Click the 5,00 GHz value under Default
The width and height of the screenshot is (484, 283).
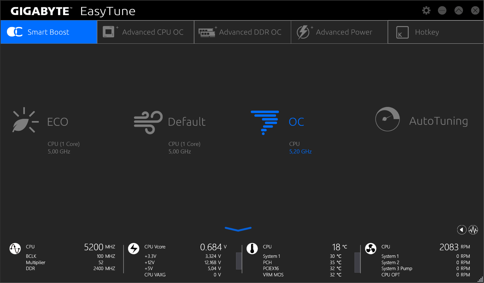click(180, 152)
